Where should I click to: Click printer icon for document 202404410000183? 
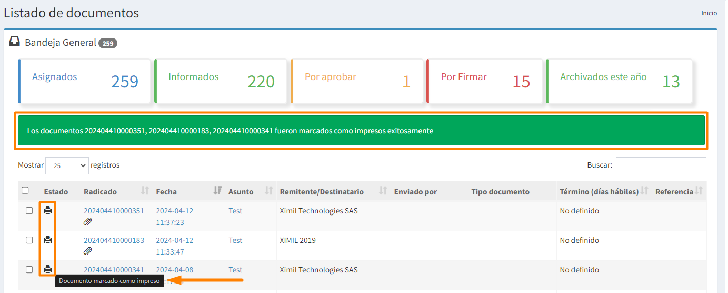point(48,240)
